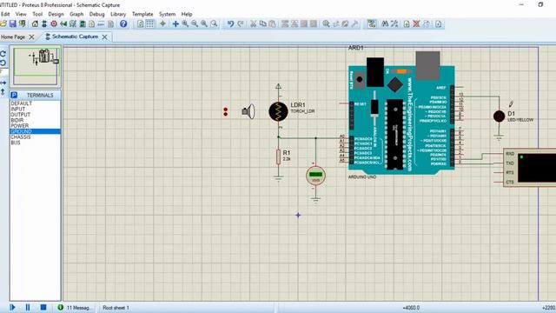Image resolution: width=556 pixels, height=313 pixels.
Task: Close the Home Page tab
Action: [x=31, y=37]
